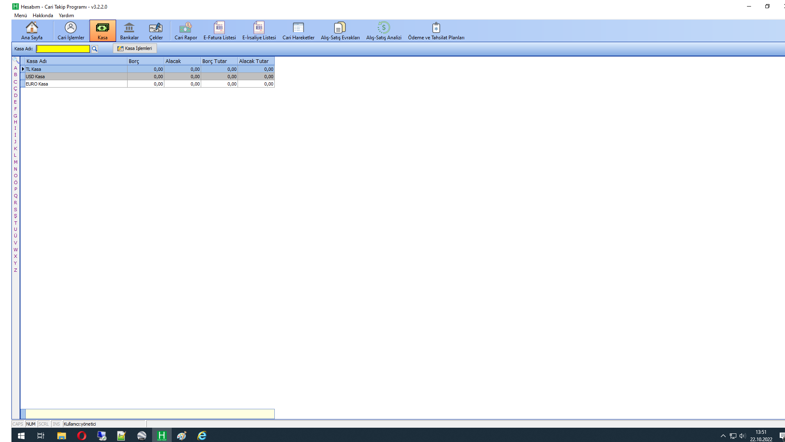This screenshot has width=785, height=442.
Task: Open Çekler toolbar icon
Action: pos(156,31)
